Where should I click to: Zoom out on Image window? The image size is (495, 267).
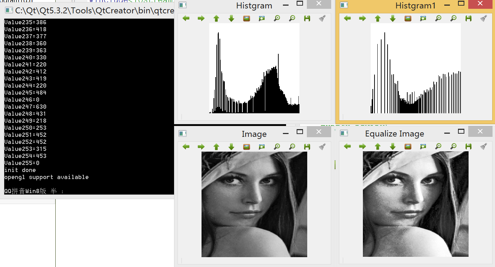pyautogui.click(x=292, y=147)
